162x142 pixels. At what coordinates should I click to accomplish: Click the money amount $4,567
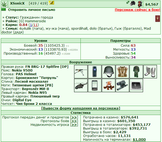tap(152, 4)
